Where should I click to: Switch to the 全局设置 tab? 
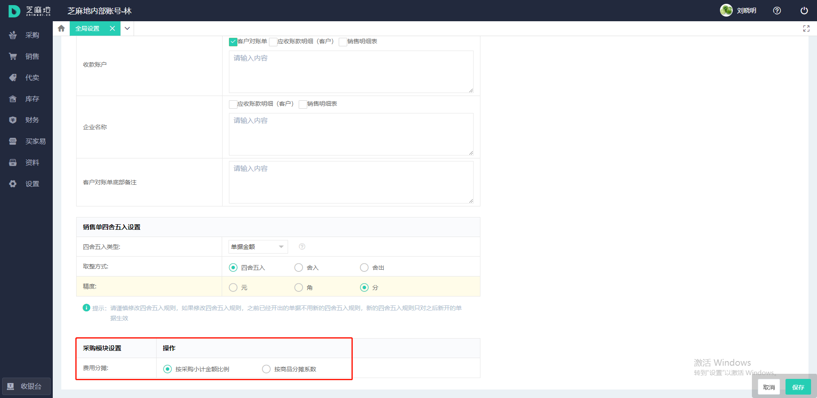coord(87,28)
